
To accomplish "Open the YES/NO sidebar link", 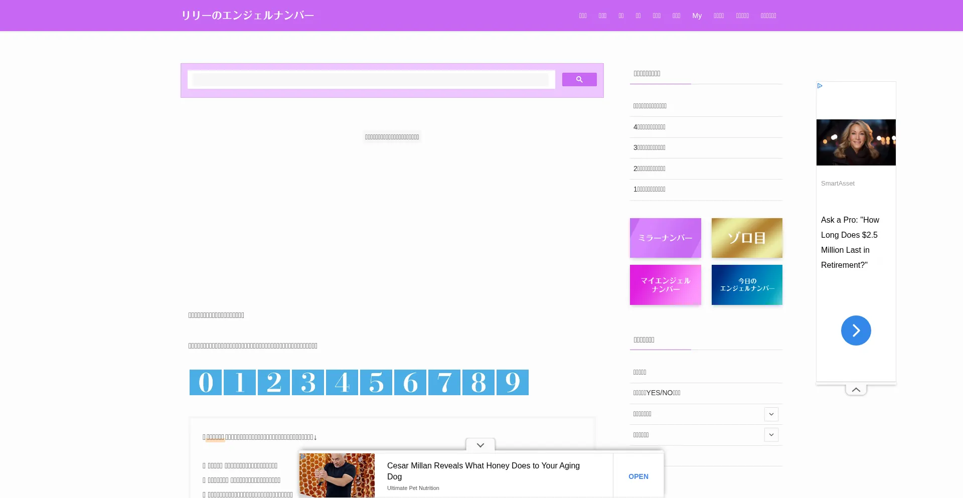I will click(x=657, y=393).
